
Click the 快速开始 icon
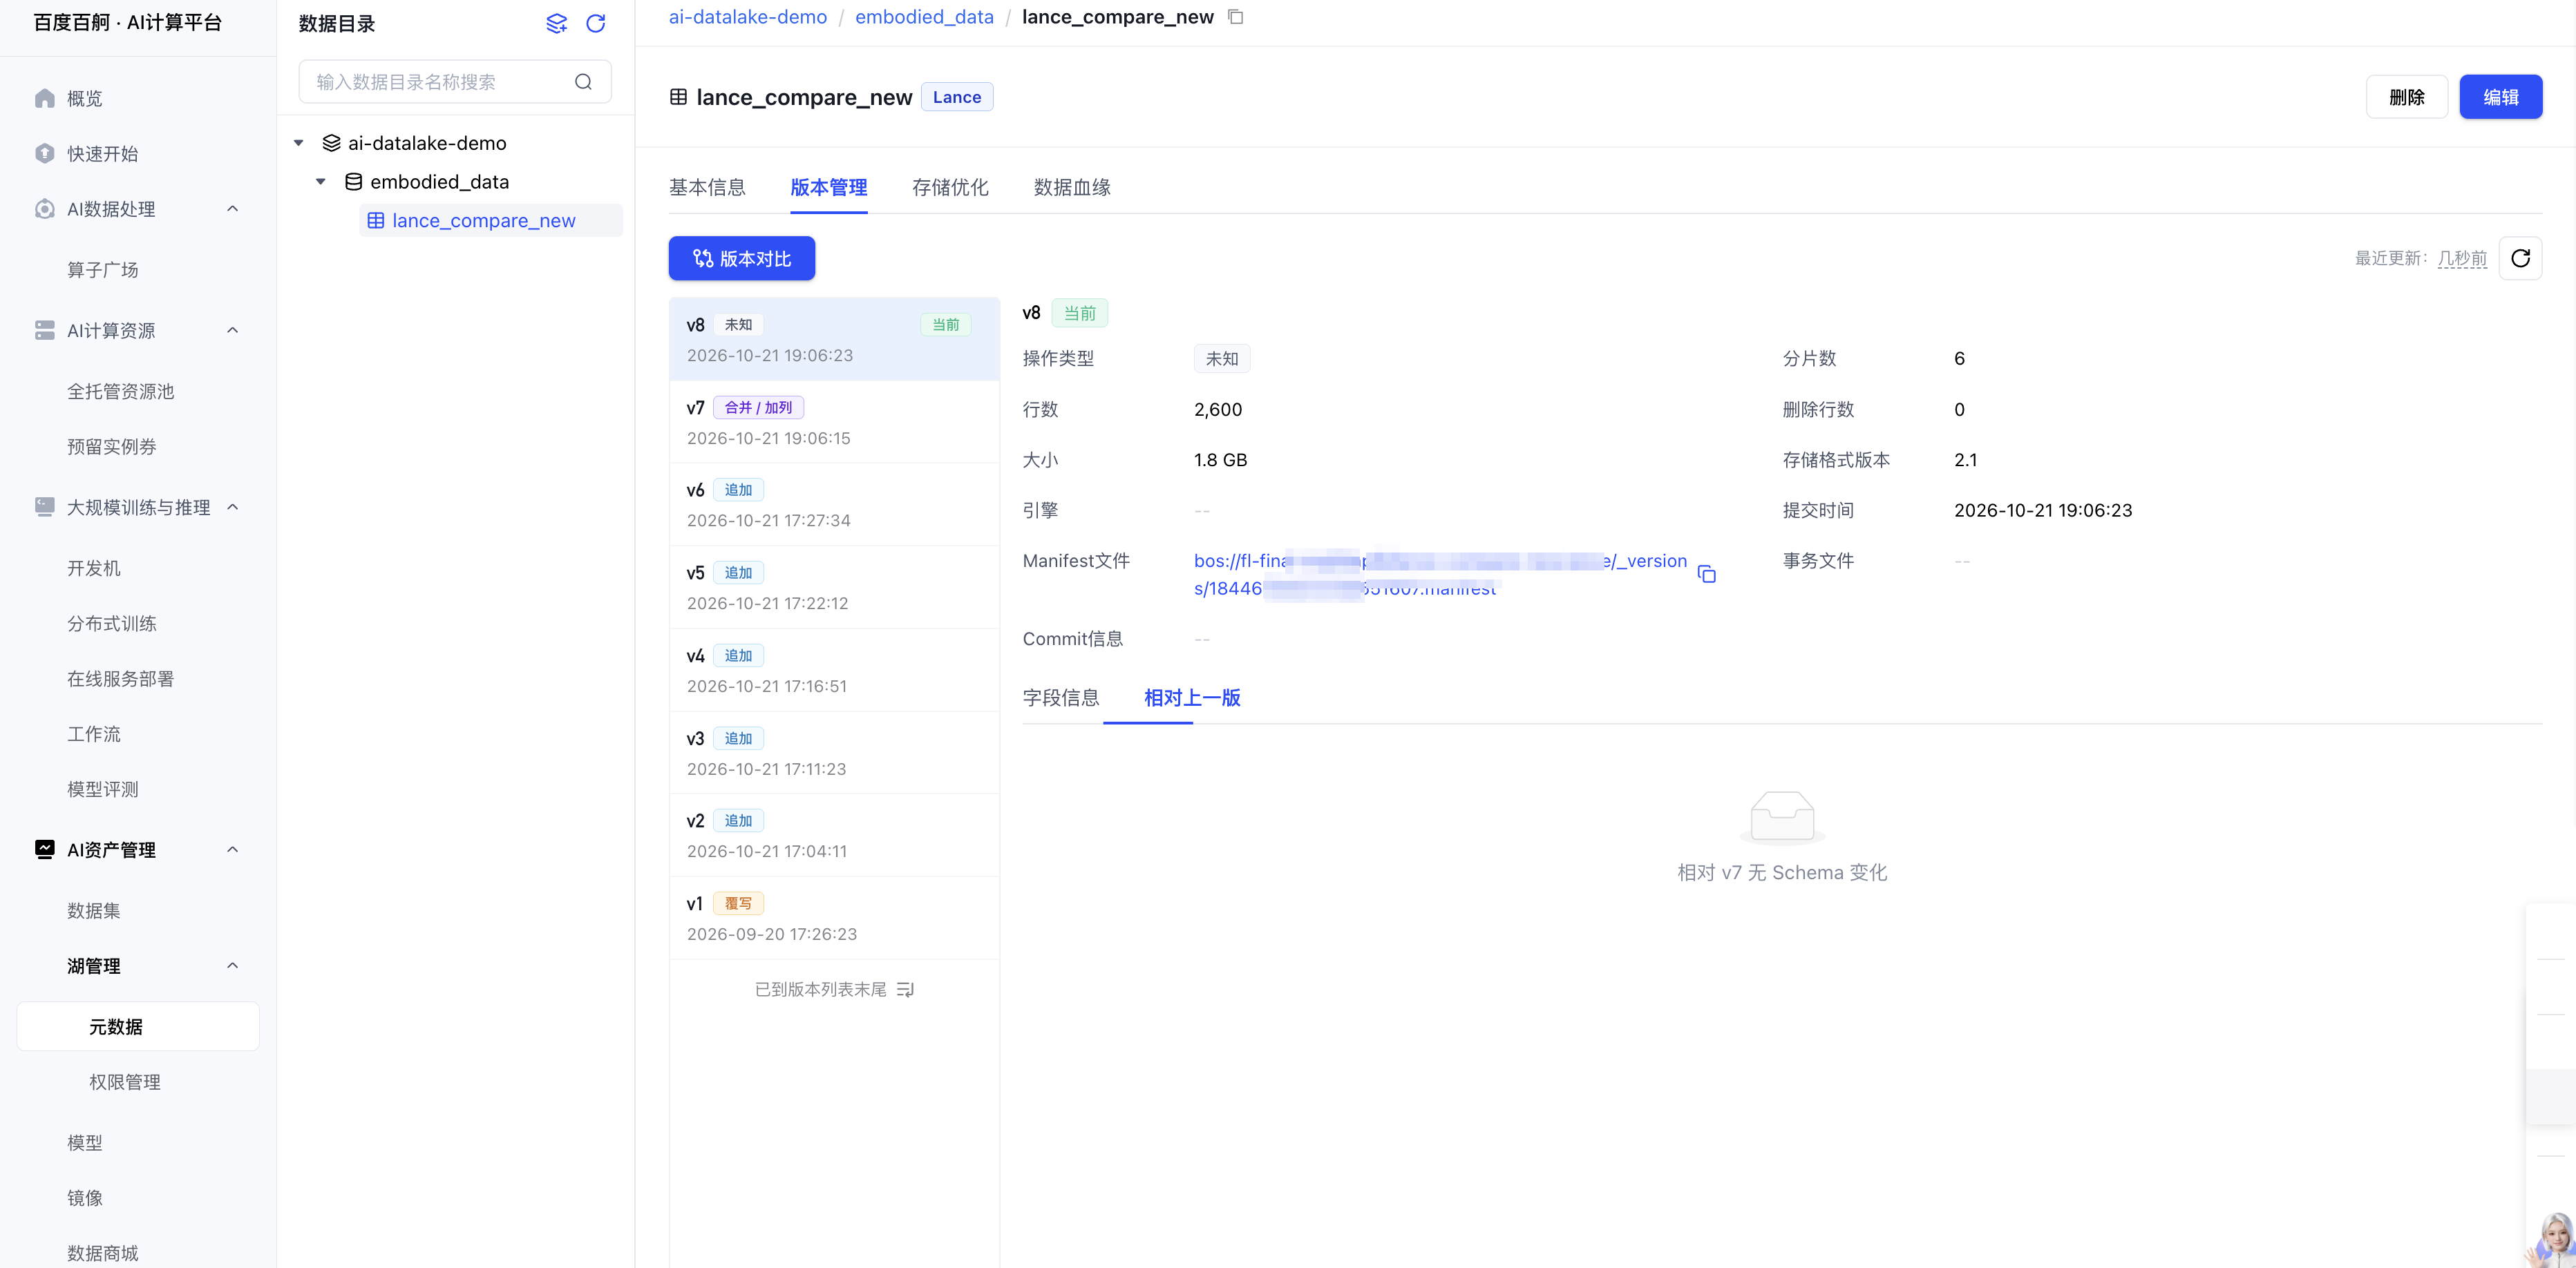click(x=44, y=154)
